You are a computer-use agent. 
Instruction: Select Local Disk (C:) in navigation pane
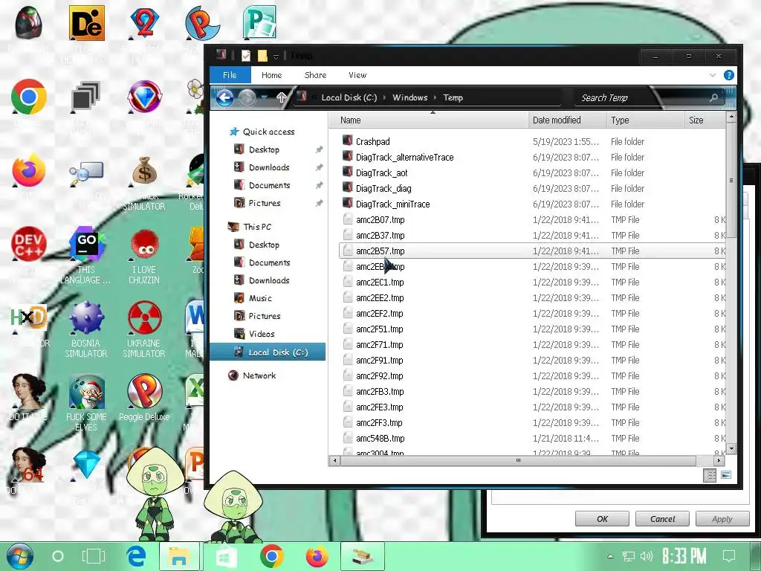tap(268, 352)
